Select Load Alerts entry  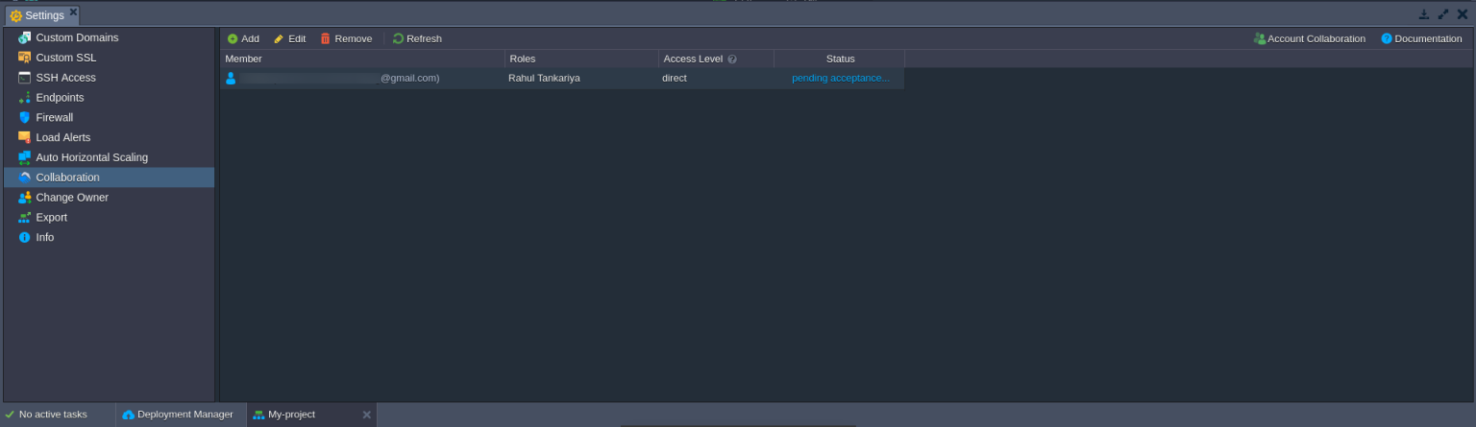(x=63, y=137)
